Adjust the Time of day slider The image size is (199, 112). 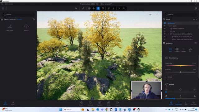(180, 66)
